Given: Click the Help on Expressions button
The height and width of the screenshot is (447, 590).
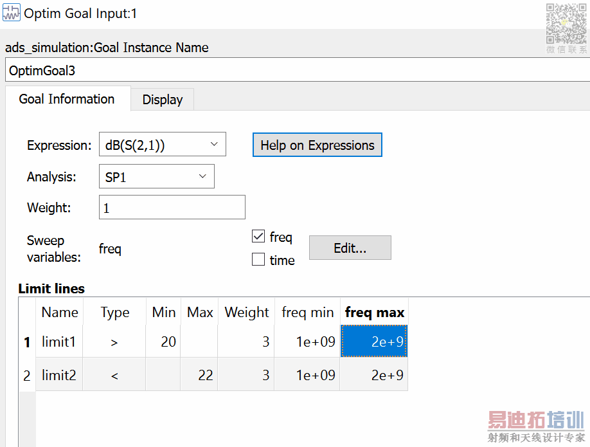Looking at the screenshot, I should (317, 145).
